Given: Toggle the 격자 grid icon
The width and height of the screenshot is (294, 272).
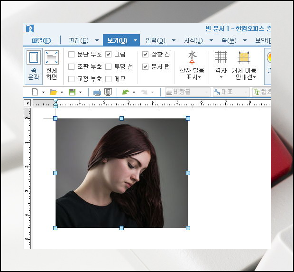Looking at the screenshot, I should (x=221, y=57).
